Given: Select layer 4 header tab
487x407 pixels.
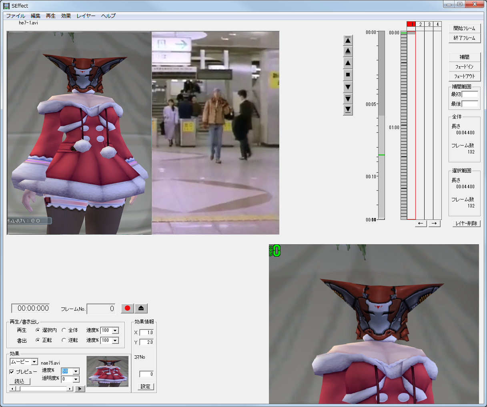Looking at the screenshot, I should click(437, 24).
